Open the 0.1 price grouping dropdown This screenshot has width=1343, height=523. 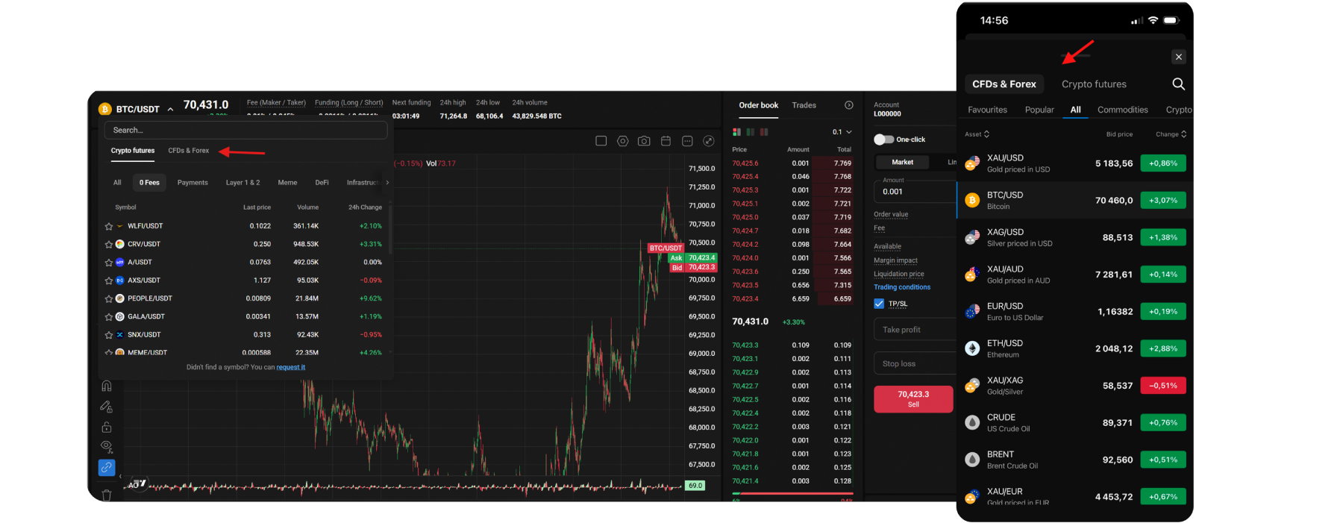click(842, 132)
